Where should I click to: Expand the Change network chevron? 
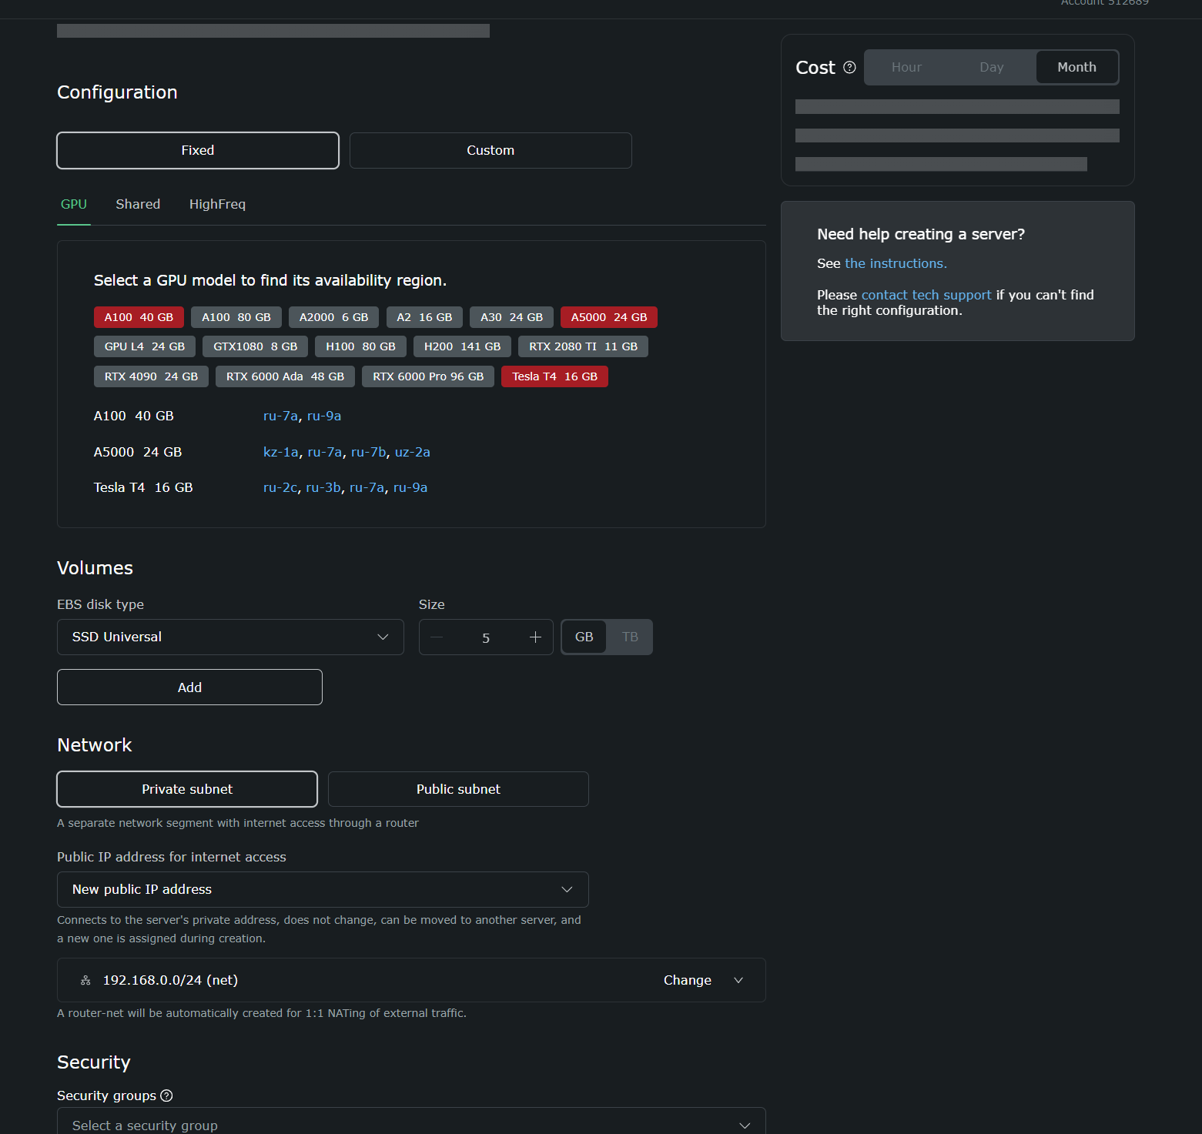[738, 980]
